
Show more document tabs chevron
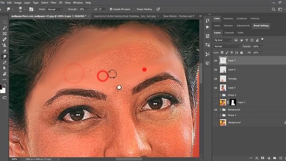point(201,16)
